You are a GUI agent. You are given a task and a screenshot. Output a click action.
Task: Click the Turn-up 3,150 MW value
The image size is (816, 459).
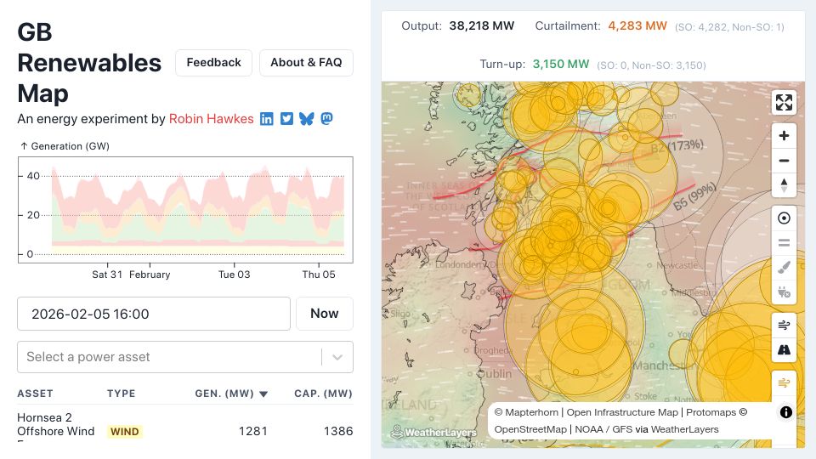click(560, 64)
